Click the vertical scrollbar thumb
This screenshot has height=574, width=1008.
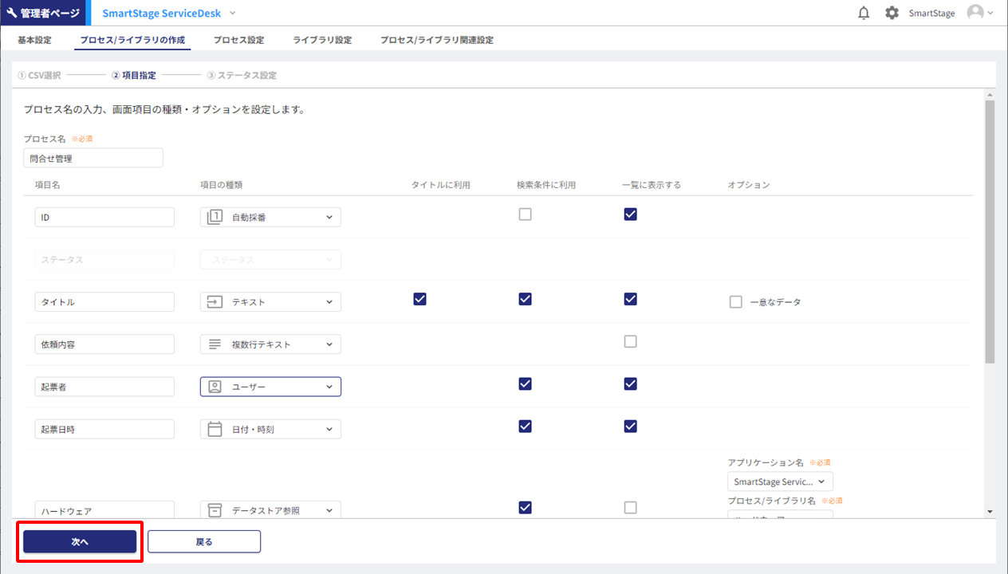click(x=990, y=231)
